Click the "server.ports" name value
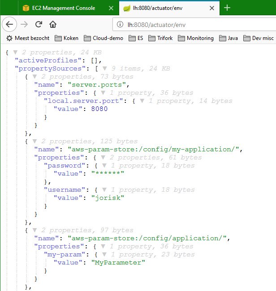Screen dimensions: 276x291 tap(97, 85)
